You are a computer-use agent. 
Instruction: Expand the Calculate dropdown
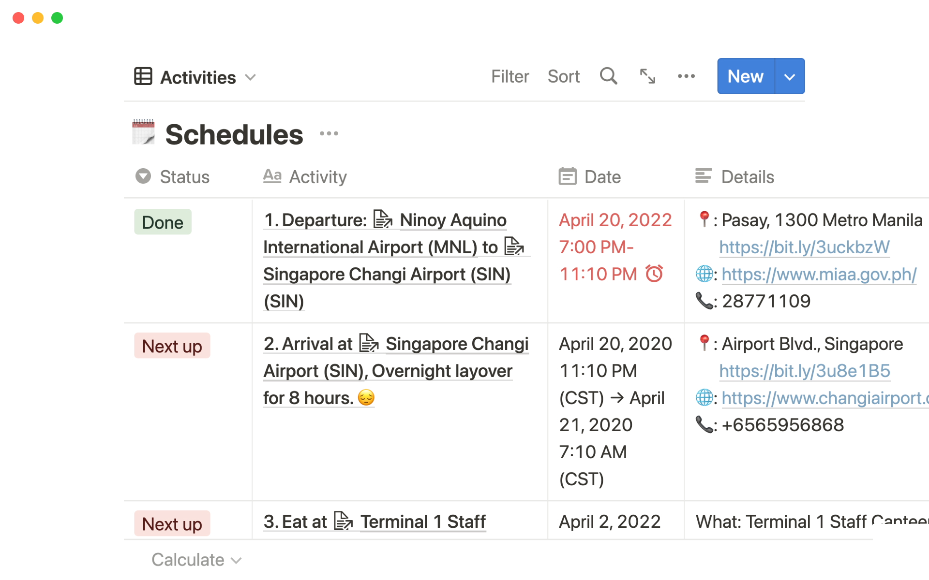[x=196, y=560]
